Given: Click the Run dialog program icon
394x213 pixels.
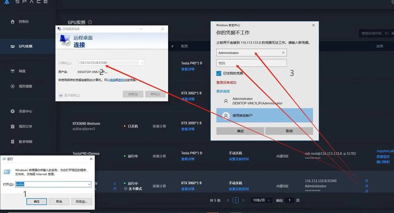Looking at the screenshot, I should click(x=7, y=172).
